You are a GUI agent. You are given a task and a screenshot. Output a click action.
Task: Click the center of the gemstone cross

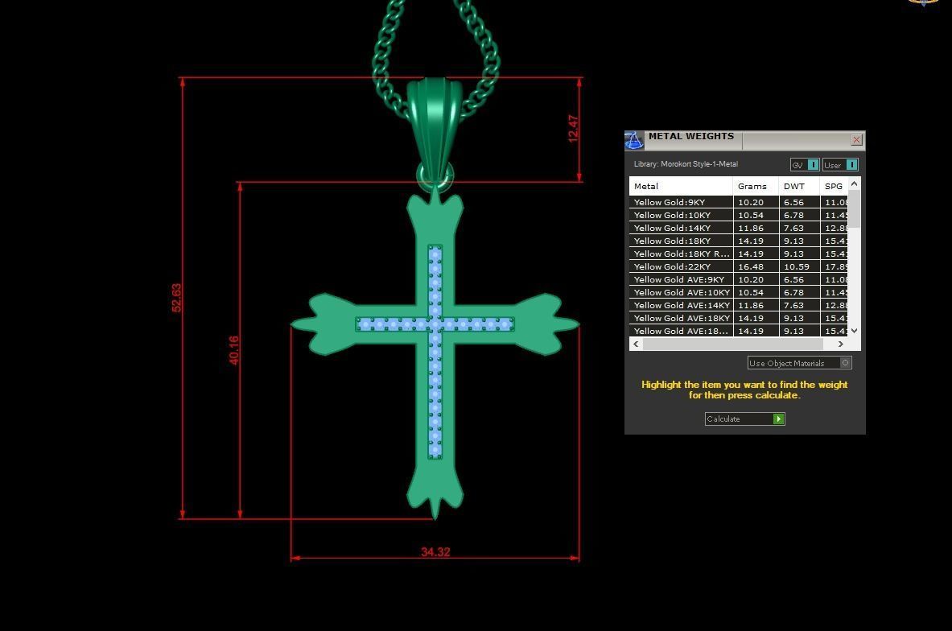pyautogui.click(x=435, y=324)
